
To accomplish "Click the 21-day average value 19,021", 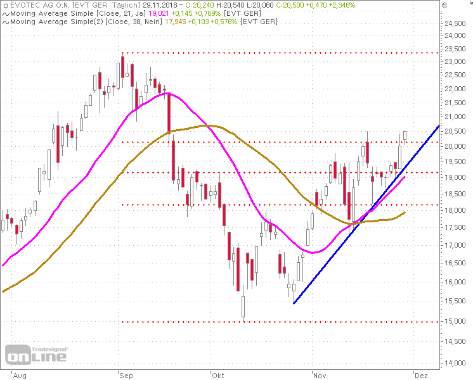I will point(159,13).
